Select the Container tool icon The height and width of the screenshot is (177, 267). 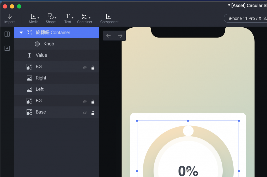point(85,16)
